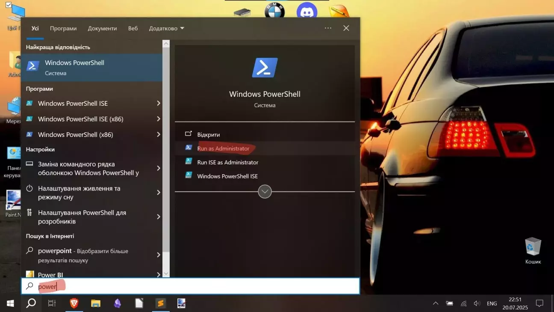
Task: Expand arrow for 'Заміна командного рядка' setting
Action: click(158, 168)
